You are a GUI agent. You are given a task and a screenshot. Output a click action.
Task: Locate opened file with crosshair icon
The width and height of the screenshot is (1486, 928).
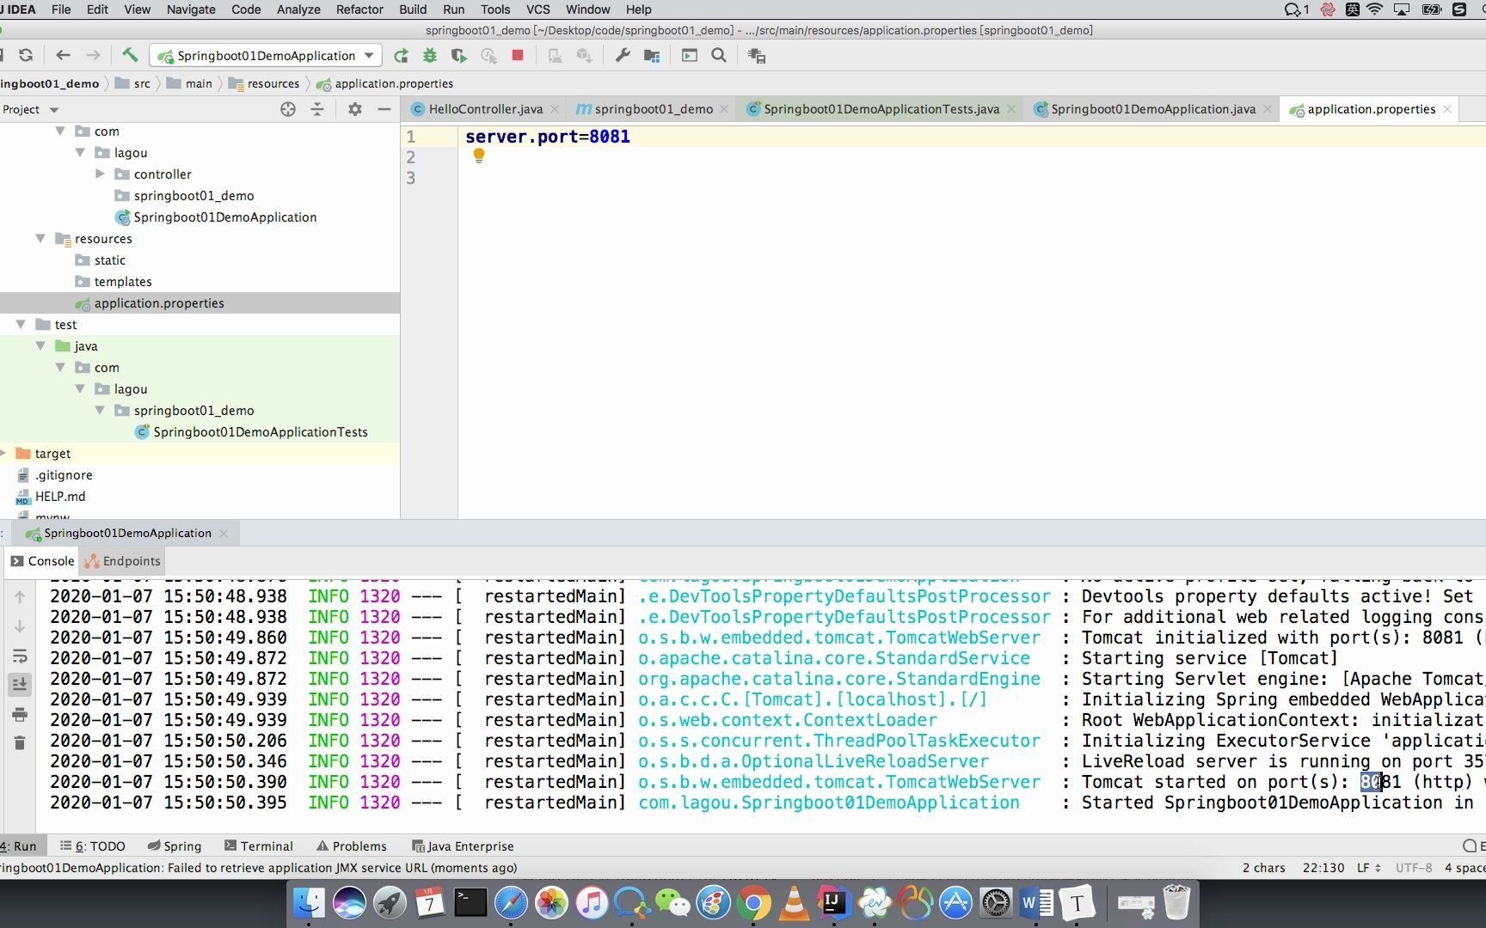pyautogui.click(x=288, y=109)
